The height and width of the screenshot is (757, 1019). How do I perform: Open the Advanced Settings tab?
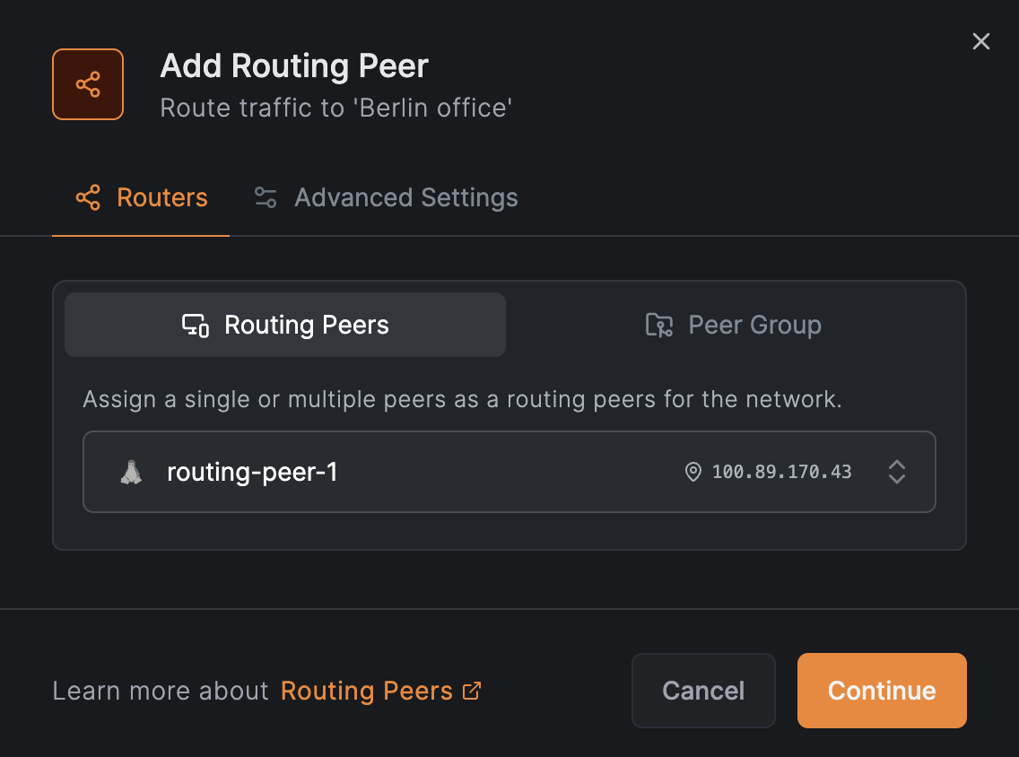pos(405,197)
